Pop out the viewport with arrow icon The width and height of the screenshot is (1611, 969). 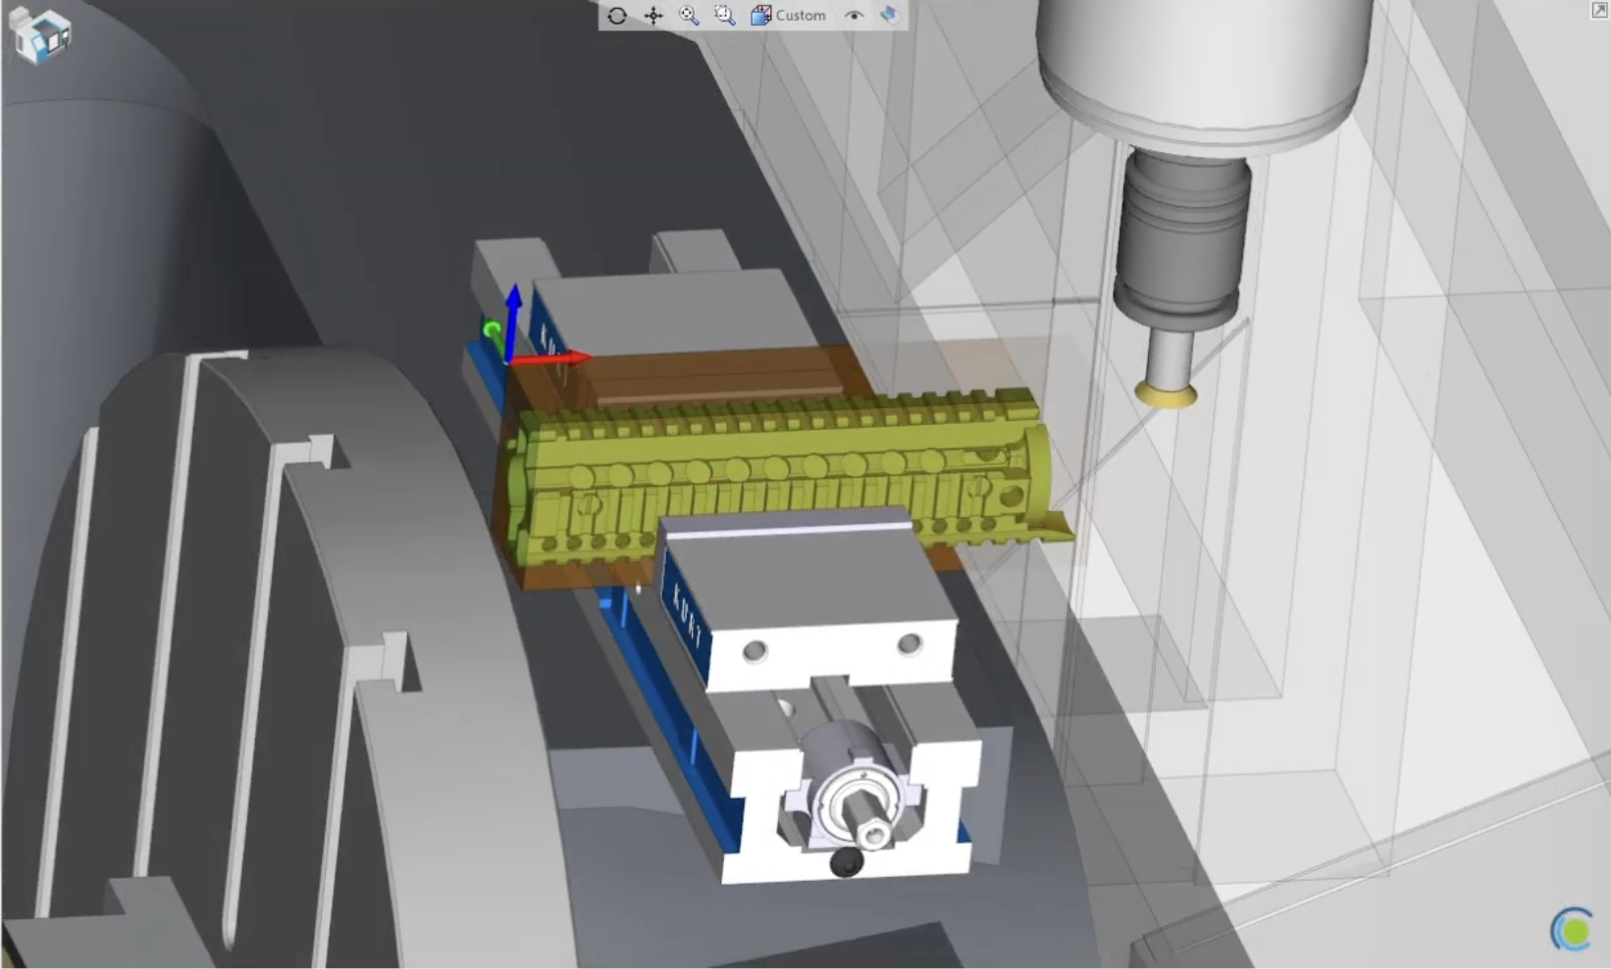coord(1598,11)
